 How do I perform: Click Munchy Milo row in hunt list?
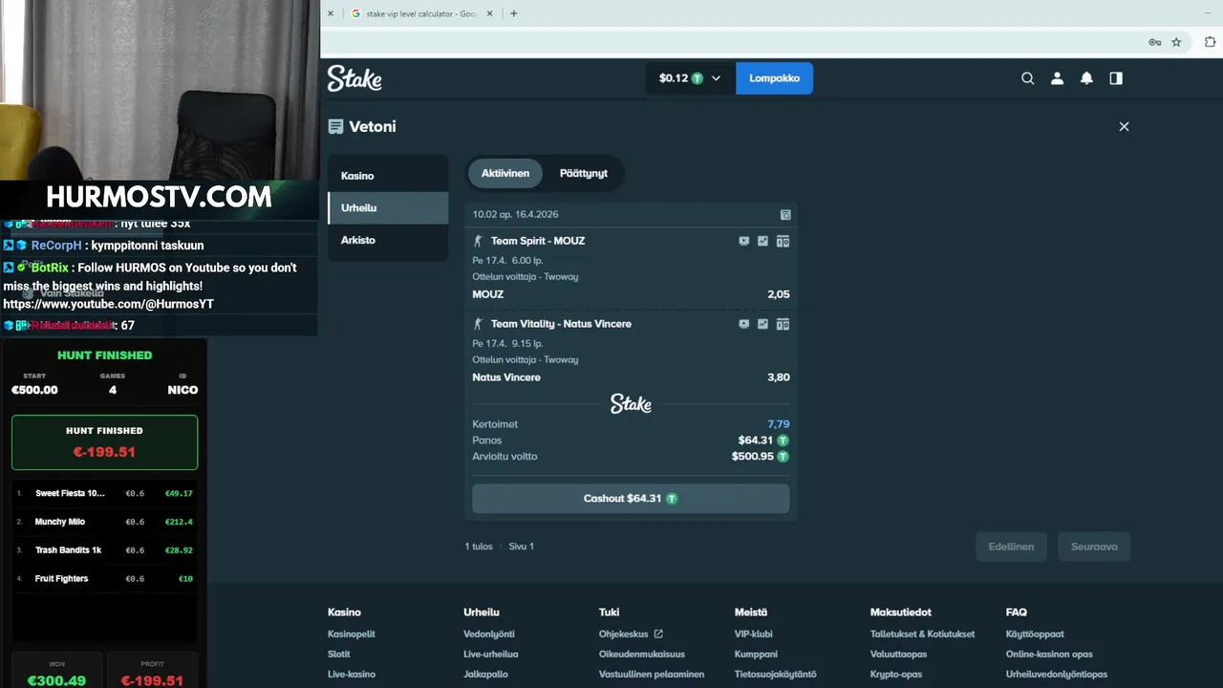tap(104, 522)
